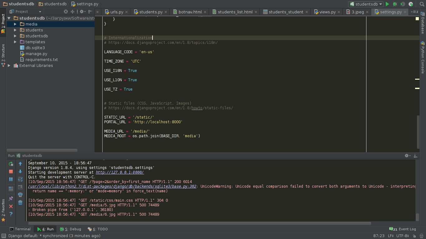Clear console output with trash icon
This screenshot has height=239, width=426.
tap(20, 203)
